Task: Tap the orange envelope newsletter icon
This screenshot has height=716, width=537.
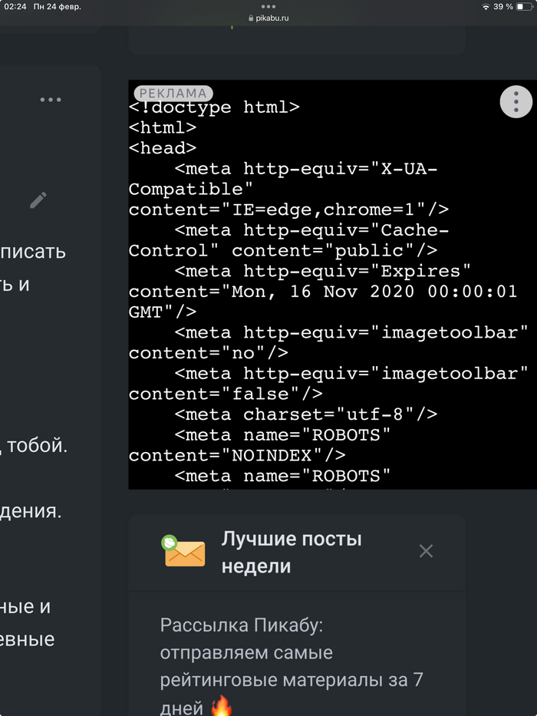Action: (184, 552)
